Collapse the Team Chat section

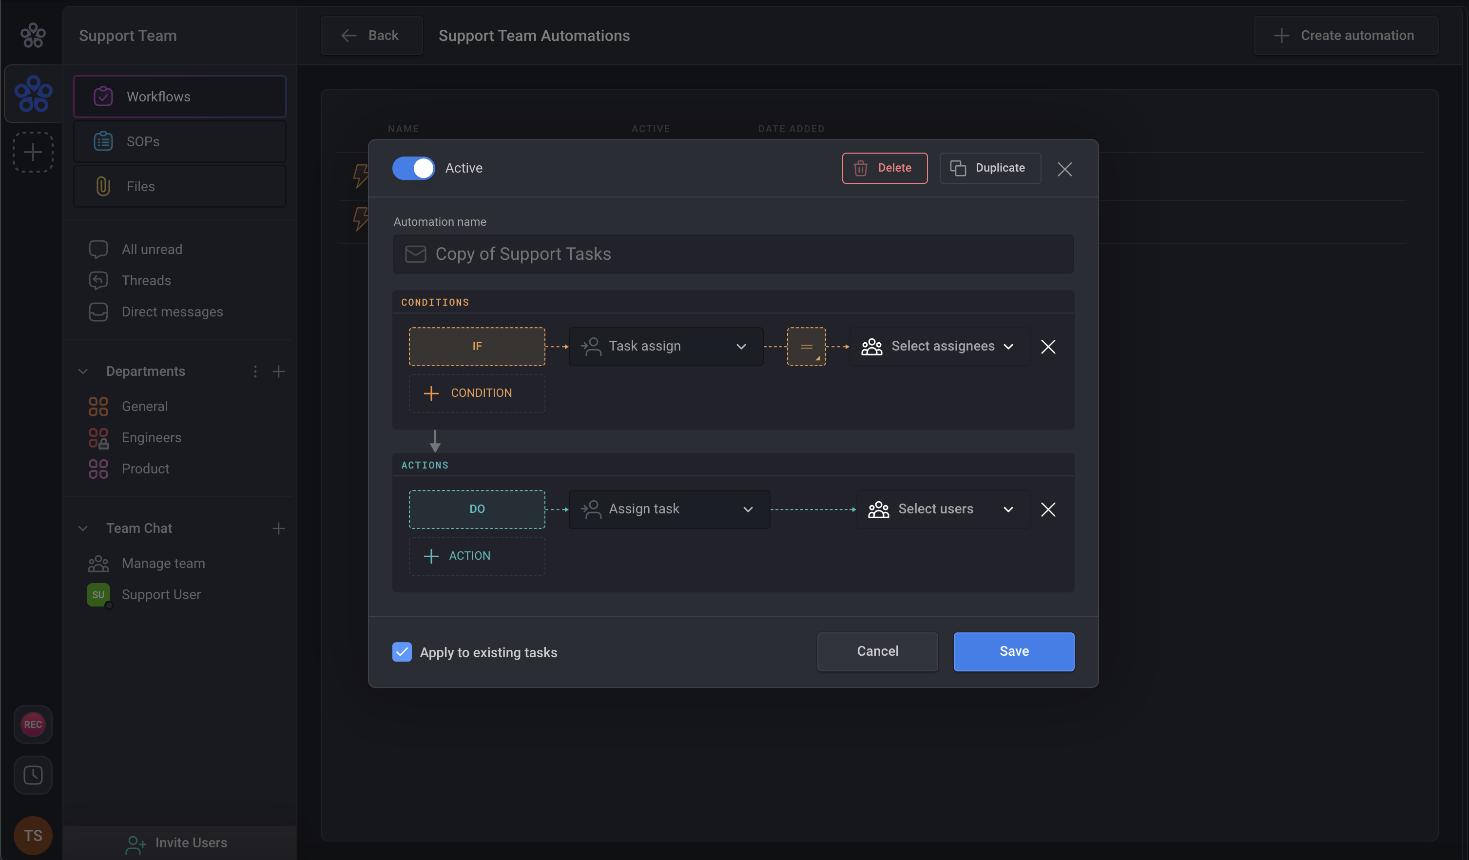click(x=83, y=528)
